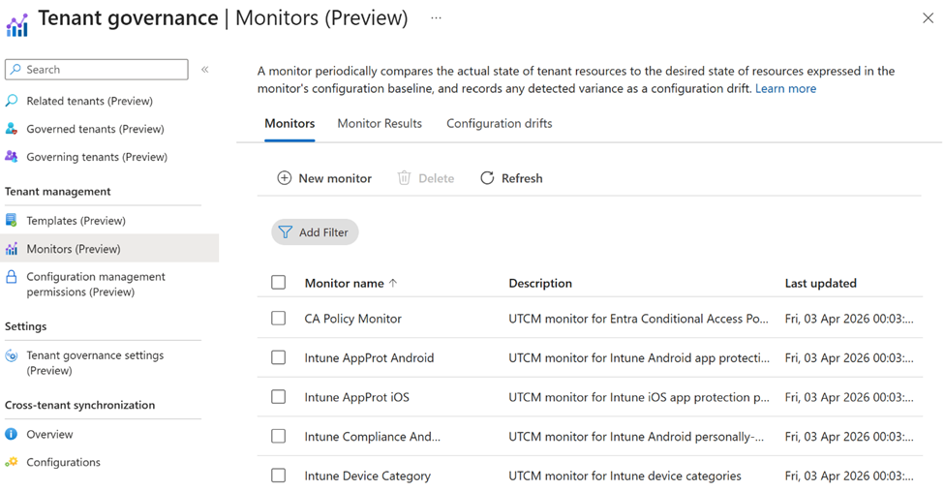Click the Overview info icon
944x491 pixels.
click(x=12, y=435)
